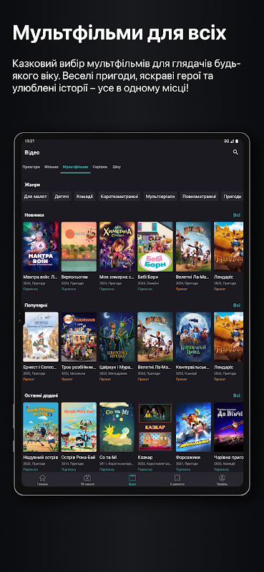Open Велетні Ла-Ма poster in Популярні row
The width and height of the screenshot is (264, 572).
point(155,337)
